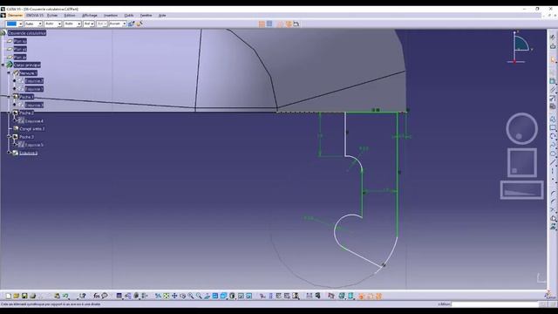This screenshot has width=558, height=314.
Task: Click the Hide/Show icon
Action: [241, 296]
